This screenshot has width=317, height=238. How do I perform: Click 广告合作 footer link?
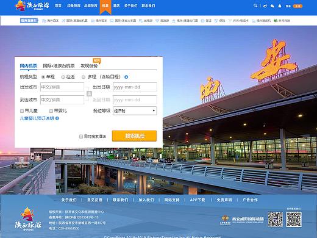point(250,200)
